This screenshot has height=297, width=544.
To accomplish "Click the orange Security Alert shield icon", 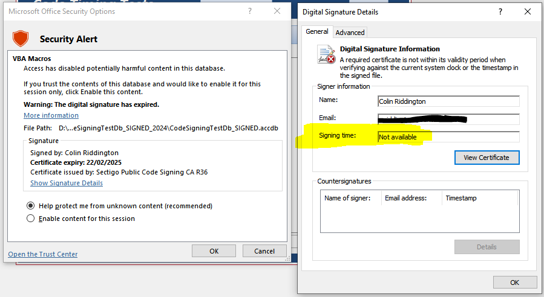I will click(x=21, y=39).
